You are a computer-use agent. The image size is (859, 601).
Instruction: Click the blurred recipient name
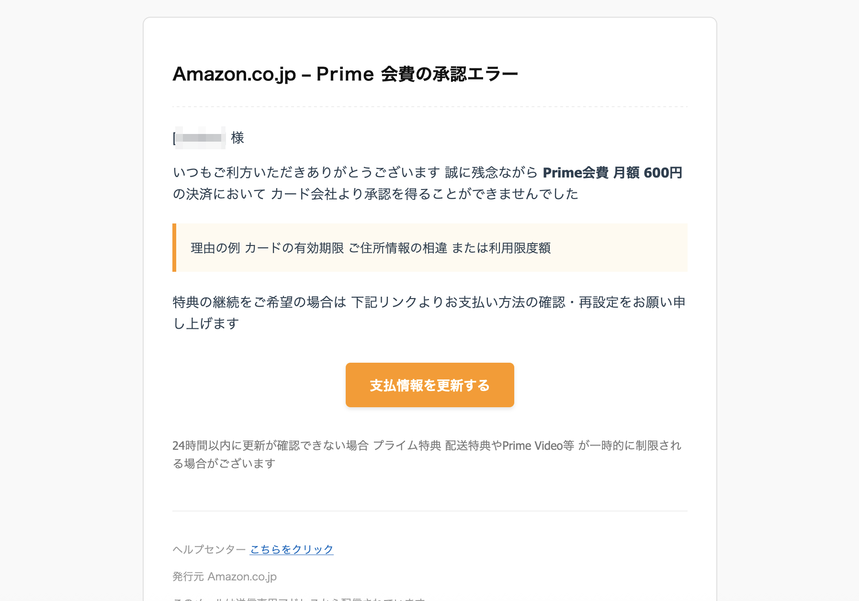[200, 138]
